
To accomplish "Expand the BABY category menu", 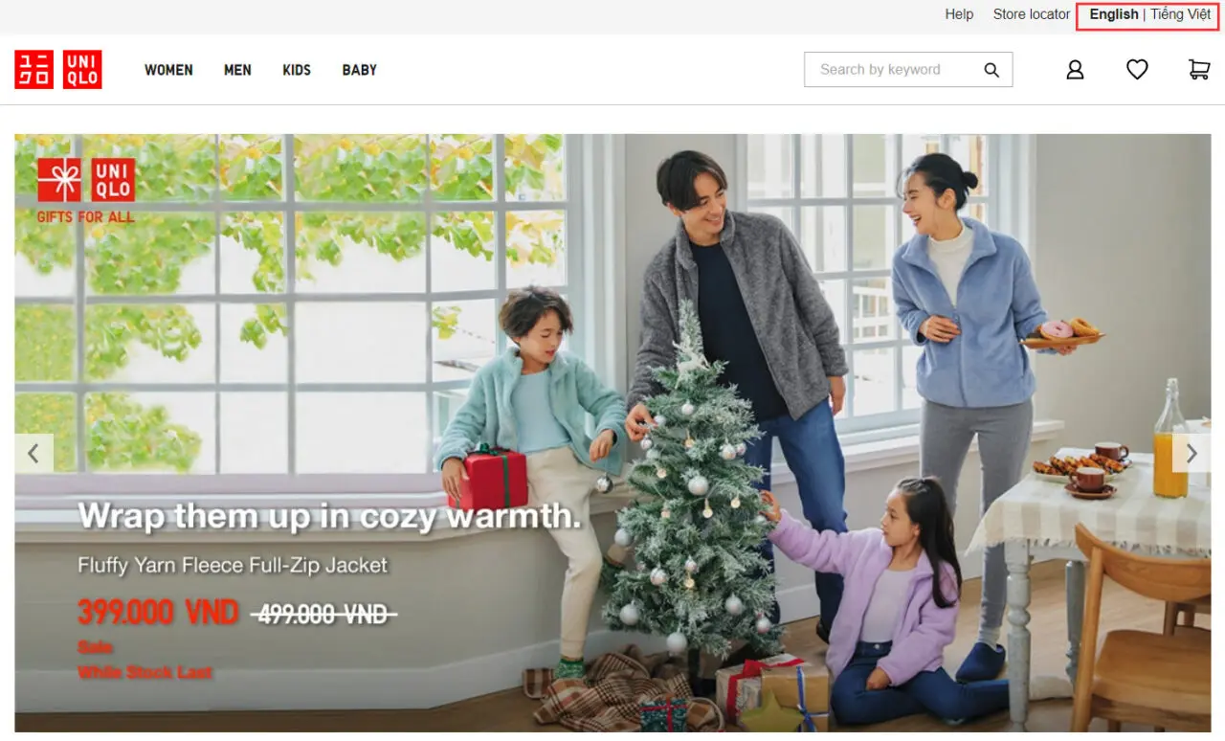I will 360,70.
